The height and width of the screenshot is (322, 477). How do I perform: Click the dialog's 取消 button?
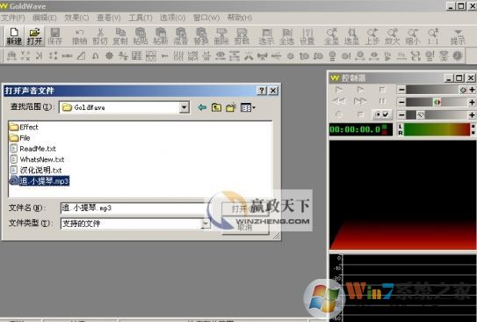click(245, 227)
